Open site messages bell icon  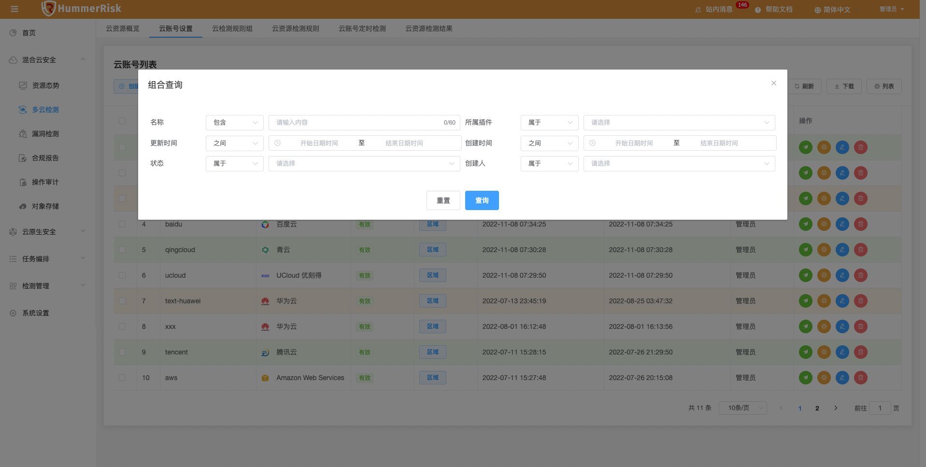[x=698, y=10]
